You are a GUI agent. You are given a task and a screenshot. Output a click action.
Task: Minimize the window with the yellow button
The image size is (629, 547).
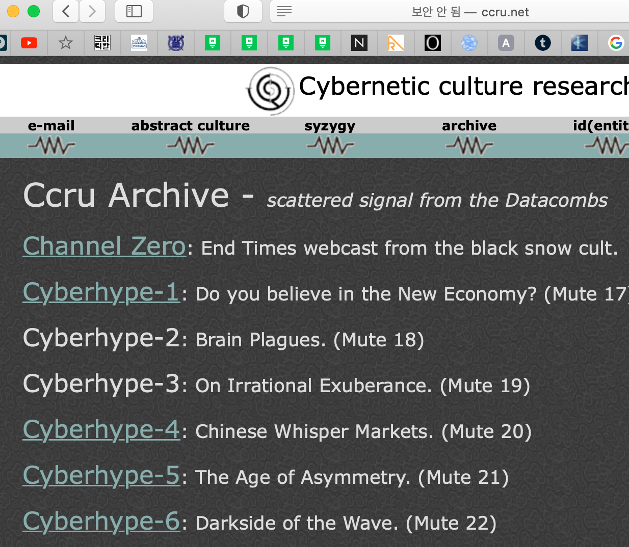(x=13, y=11)
